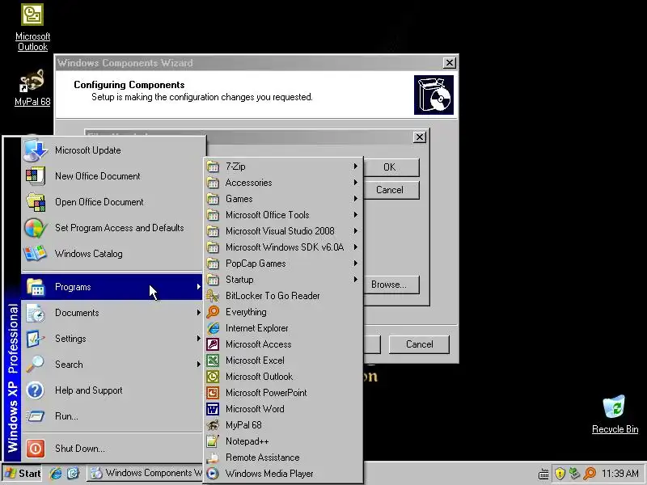This screenshot has height=485, width=647.
Task: Click the Microsoft Excel label text
Action: click(x=255, y=361)
